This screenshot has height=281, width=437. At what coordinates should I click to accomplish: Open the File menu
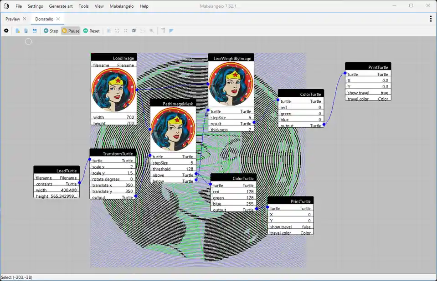tap(19, 6)
